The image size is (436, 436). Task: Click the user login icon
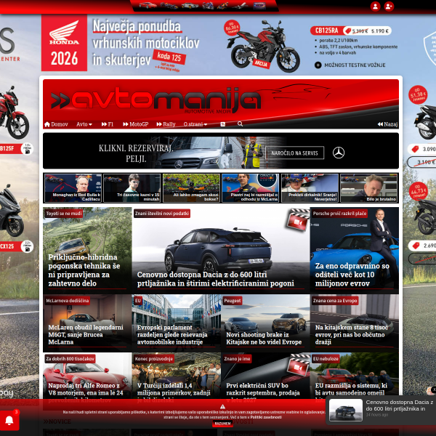coord(375,6)
